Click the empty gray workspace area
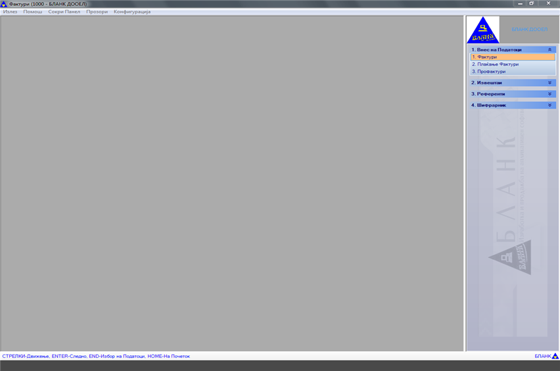Screen dimensions: 560x371 (x=231, y=184)
